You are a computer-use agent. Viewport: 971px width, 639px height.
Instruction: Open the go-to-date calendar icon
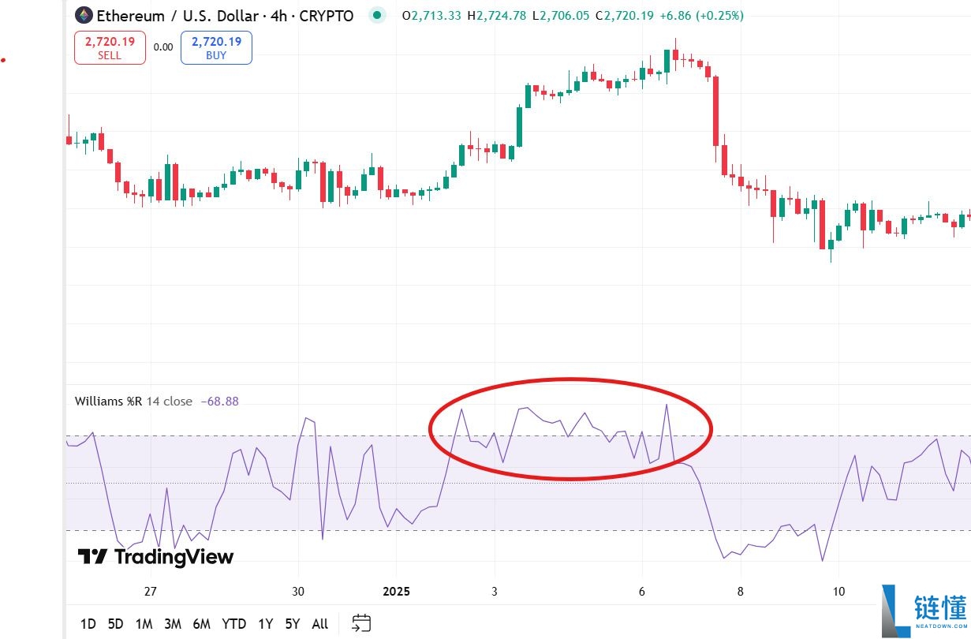coord(360,623)
